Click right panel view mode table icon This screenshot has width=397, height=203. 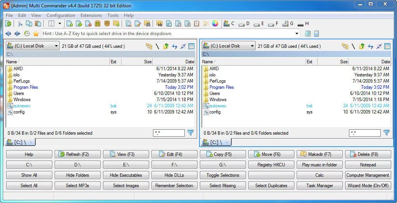[387, 46]
